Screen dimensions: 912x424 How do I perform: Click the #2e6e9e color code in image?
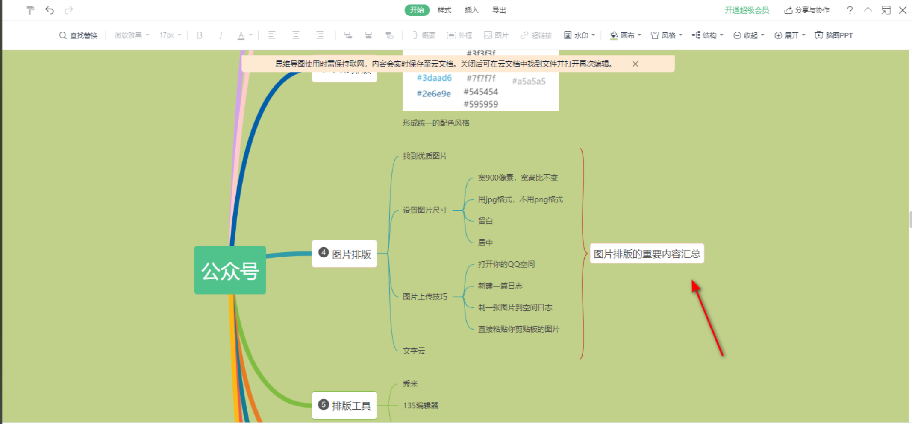[434, 94]
